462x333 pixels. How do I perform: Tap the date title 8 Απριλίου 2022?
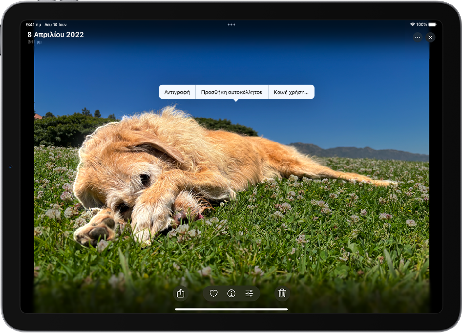click(x=56, y=35)
